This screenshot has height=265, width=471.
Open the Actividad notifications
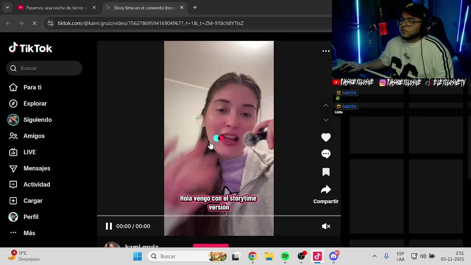click(37, 184)
